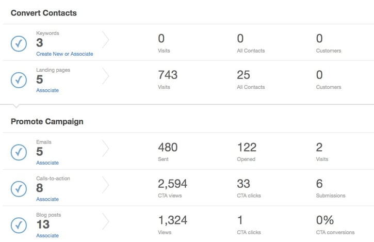Click Associate under Blog posts

pos(47,235)
